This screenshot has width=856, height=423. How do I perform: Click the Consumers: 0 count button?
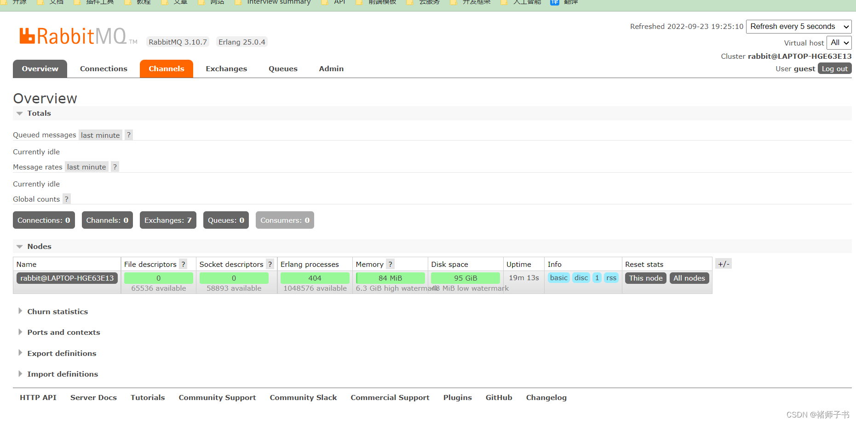pos(285,220)
